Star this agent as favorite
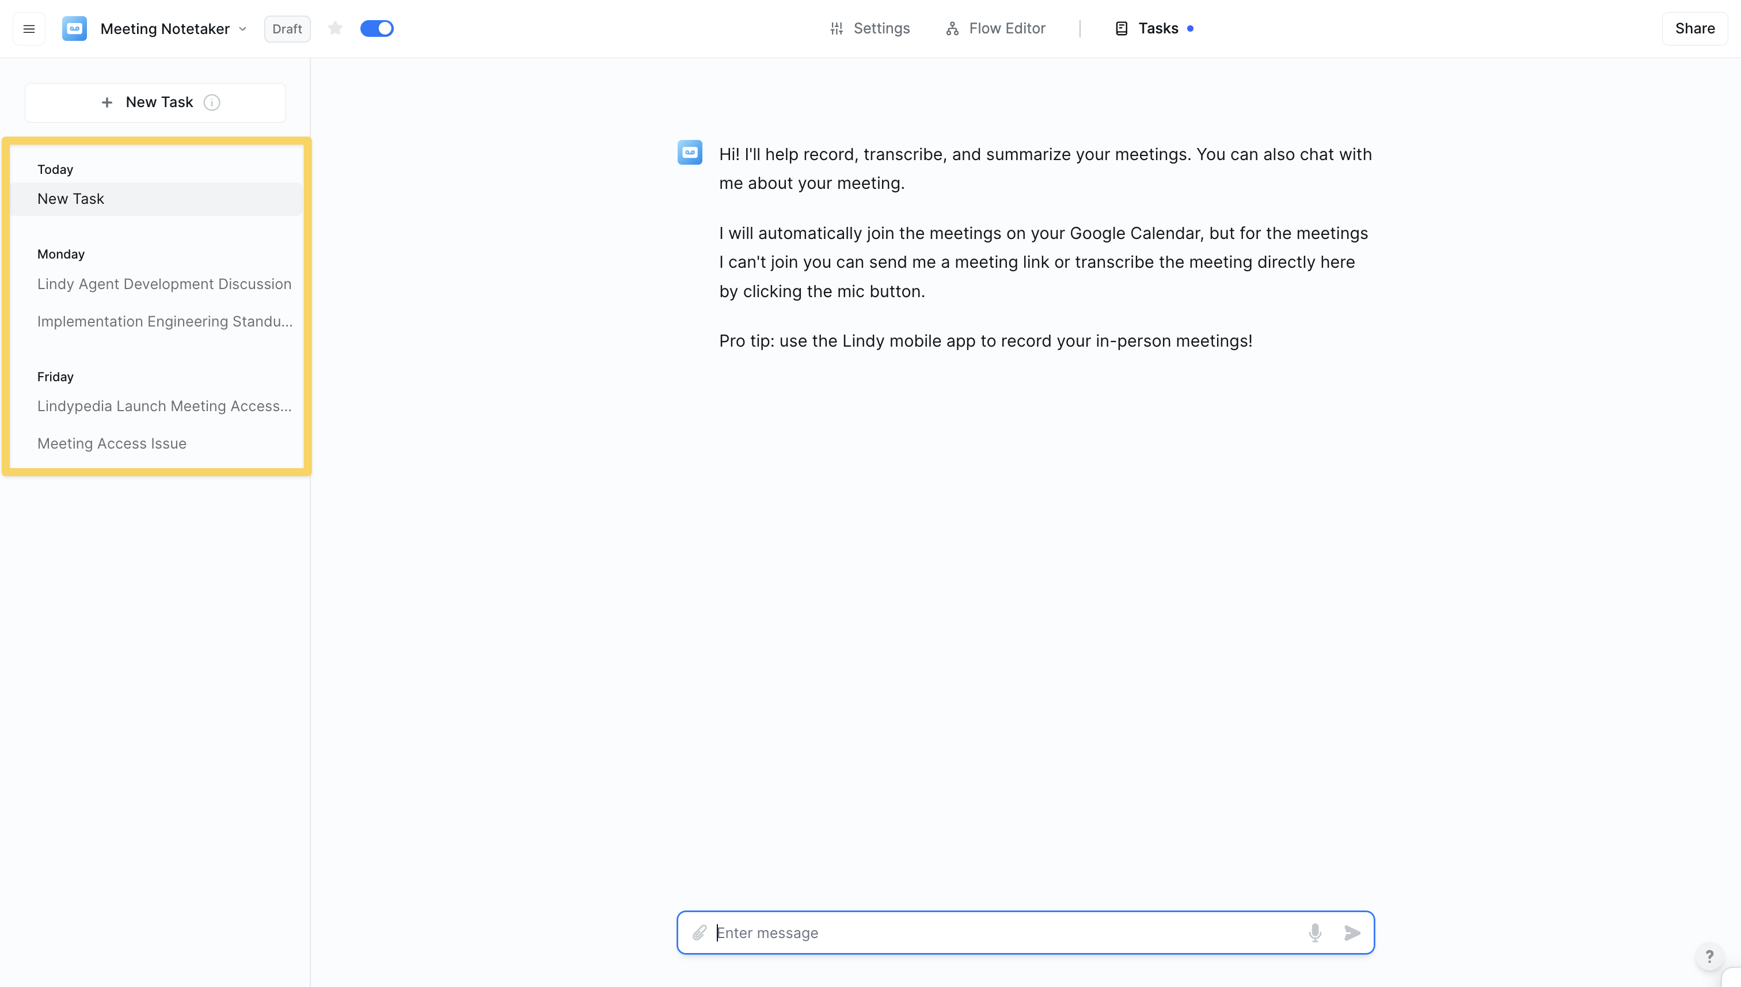This screenshot has height=987, width=1741. pyautogui.click(x=334, y=28)
